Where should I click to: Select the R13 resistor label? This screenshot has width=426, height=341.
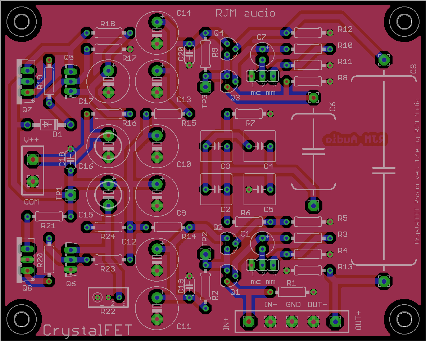coord(345,267)
